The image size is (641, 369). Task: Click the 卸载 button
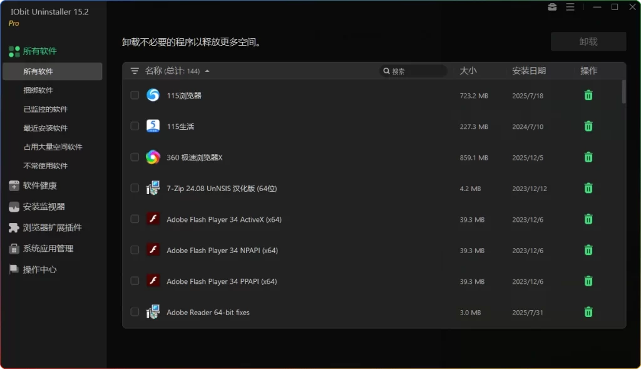point(588,41)
